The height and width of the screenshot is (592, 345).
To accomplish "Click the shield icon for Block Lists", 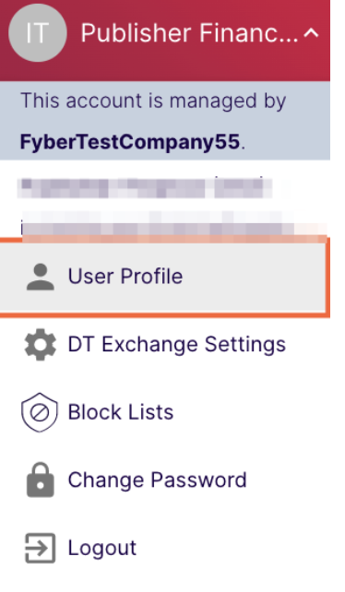I will coord(40,412).
